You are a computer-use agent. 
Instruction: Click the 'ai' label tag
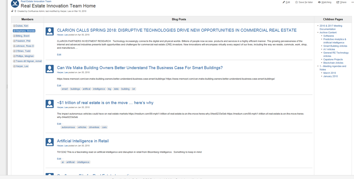[63, 162]
